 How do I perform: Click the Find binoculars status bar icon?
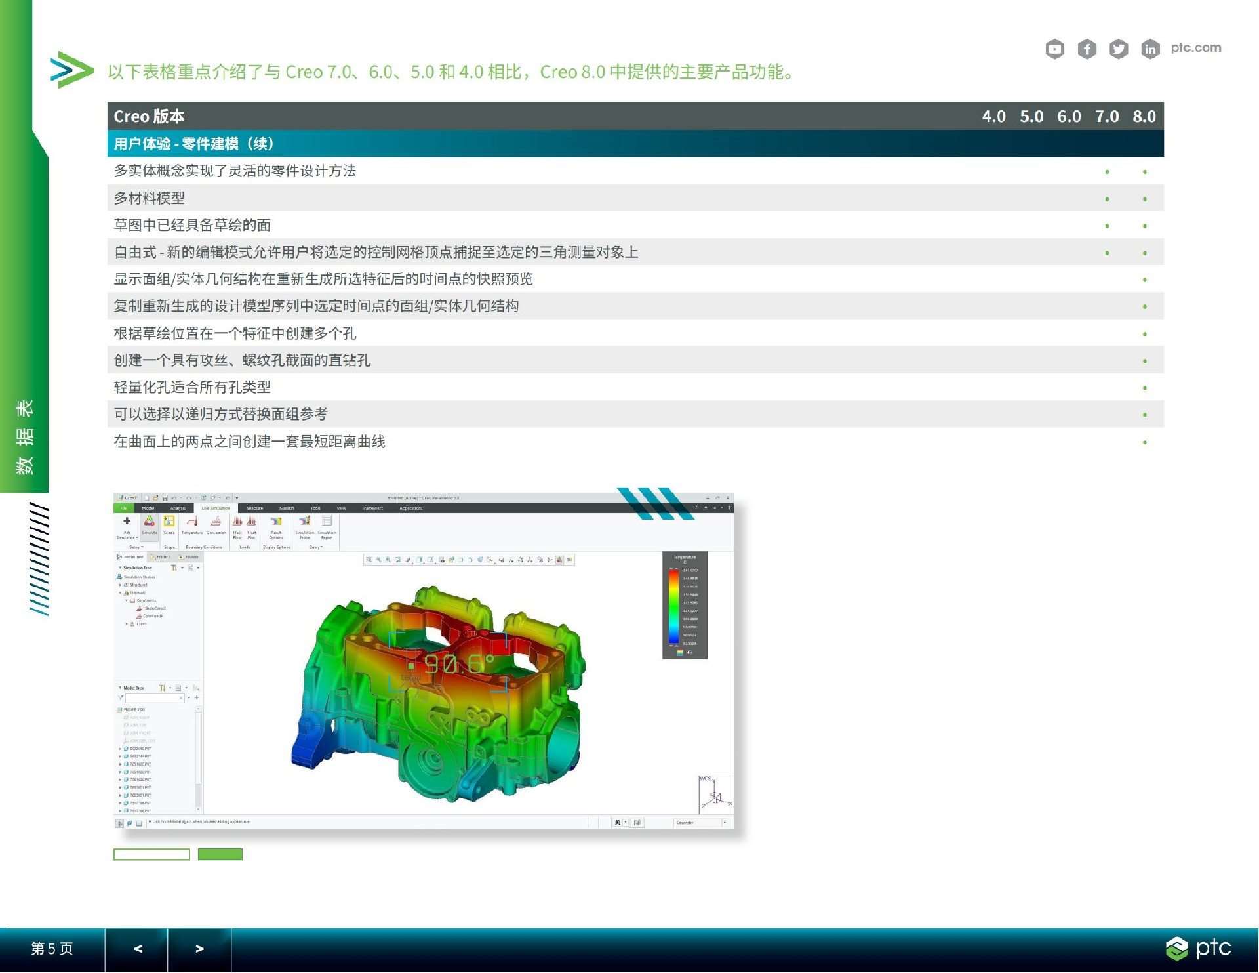[617, 822]
